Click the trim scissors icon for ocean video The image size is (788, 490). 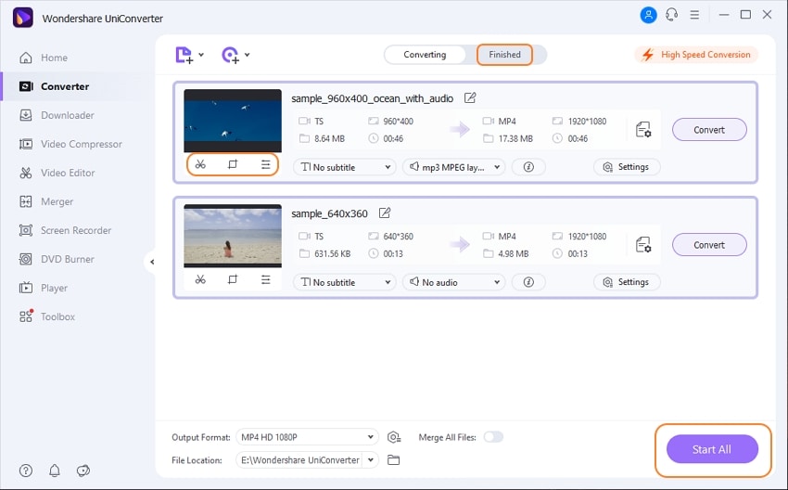(x=200, y=164)
